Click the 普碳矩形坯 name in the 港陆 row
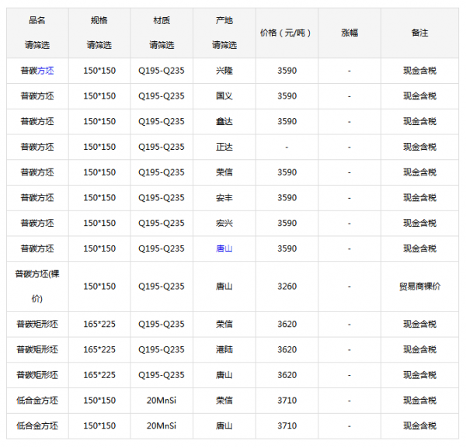 click(x=37, y=349)
